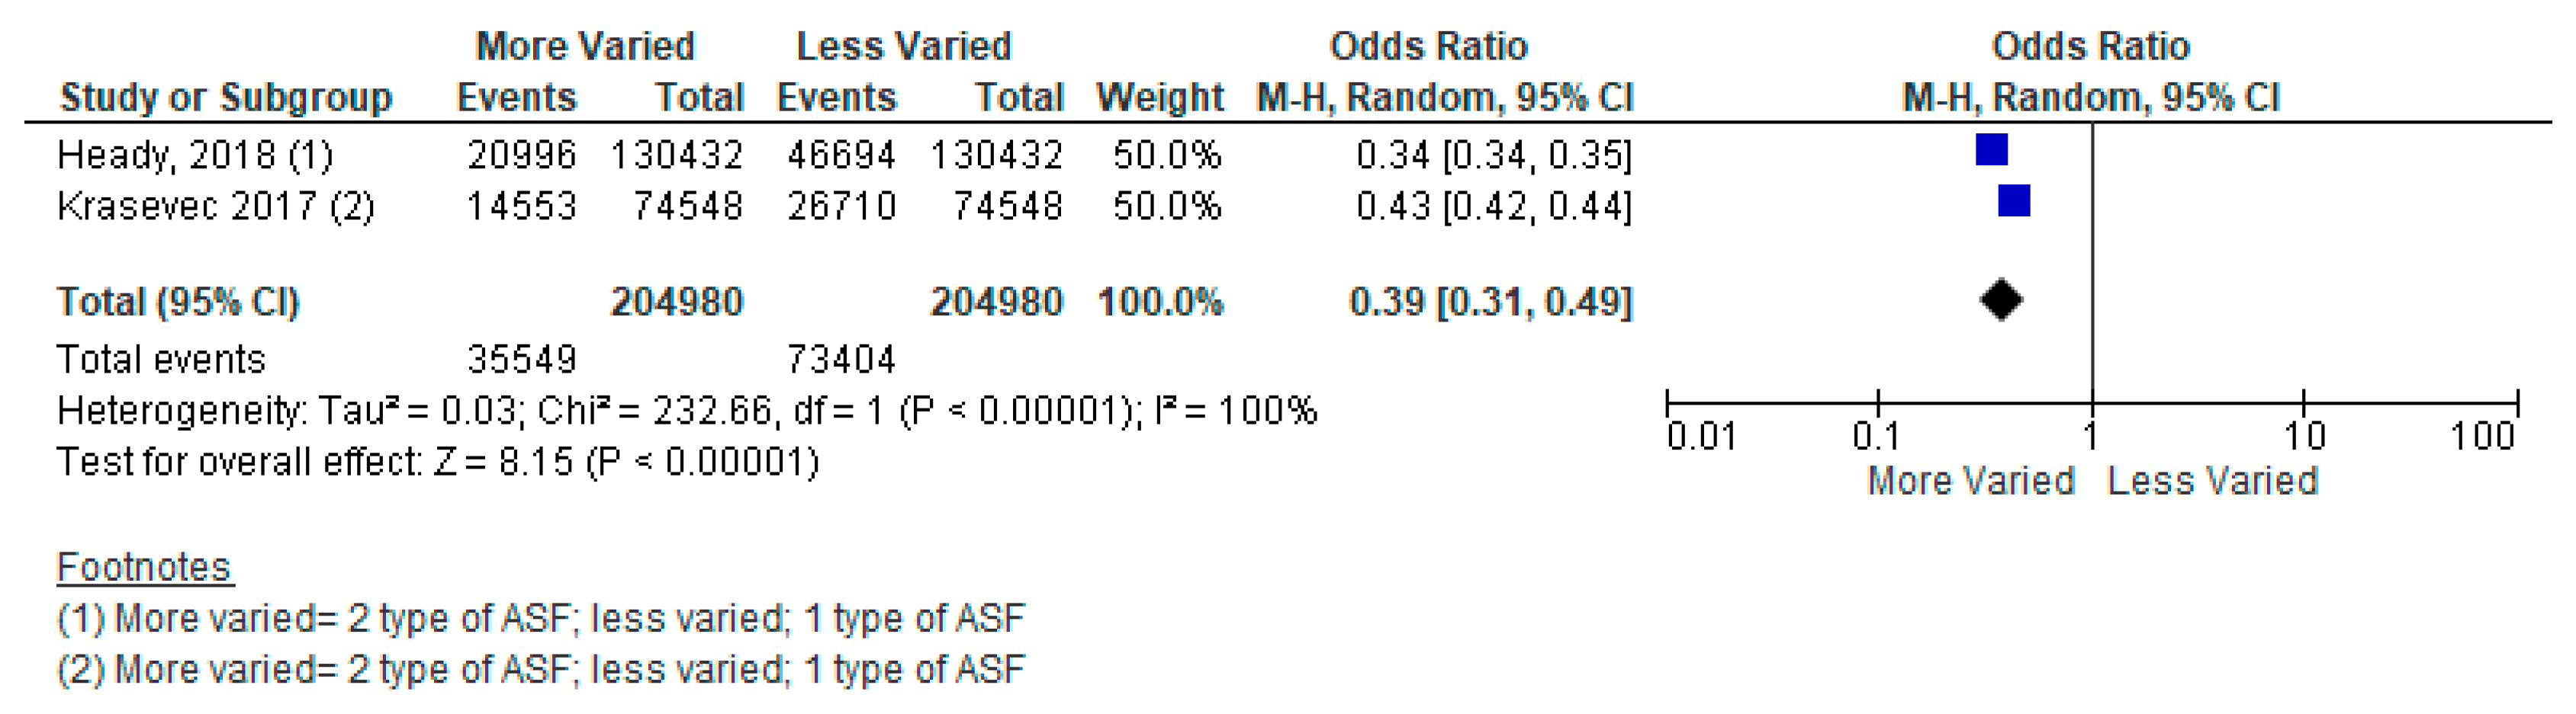Click the More Varied label under the axis
The image size is (2576, 714).
[1970, 482]
